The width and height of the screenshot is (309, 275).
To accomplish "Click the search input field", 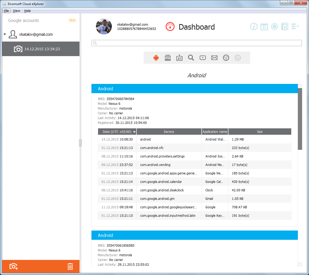I will [197, 43].
